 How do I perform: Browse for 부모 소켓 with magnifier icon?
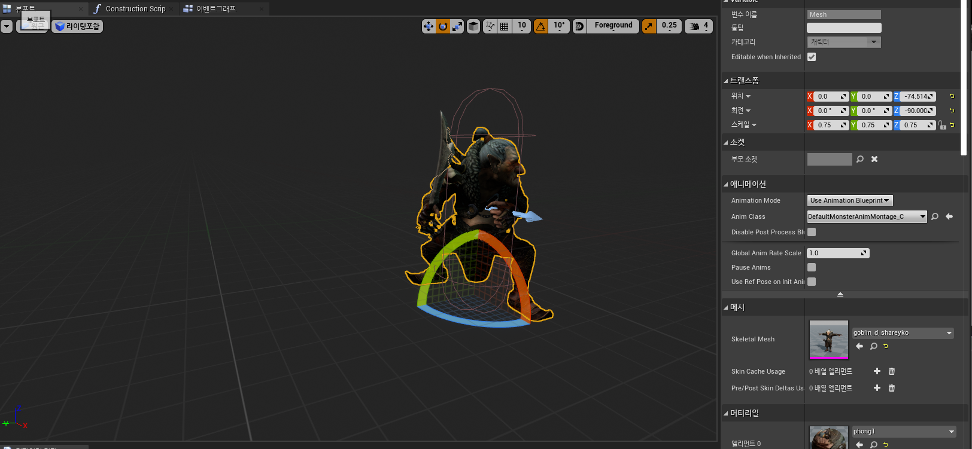coord(860,159)
